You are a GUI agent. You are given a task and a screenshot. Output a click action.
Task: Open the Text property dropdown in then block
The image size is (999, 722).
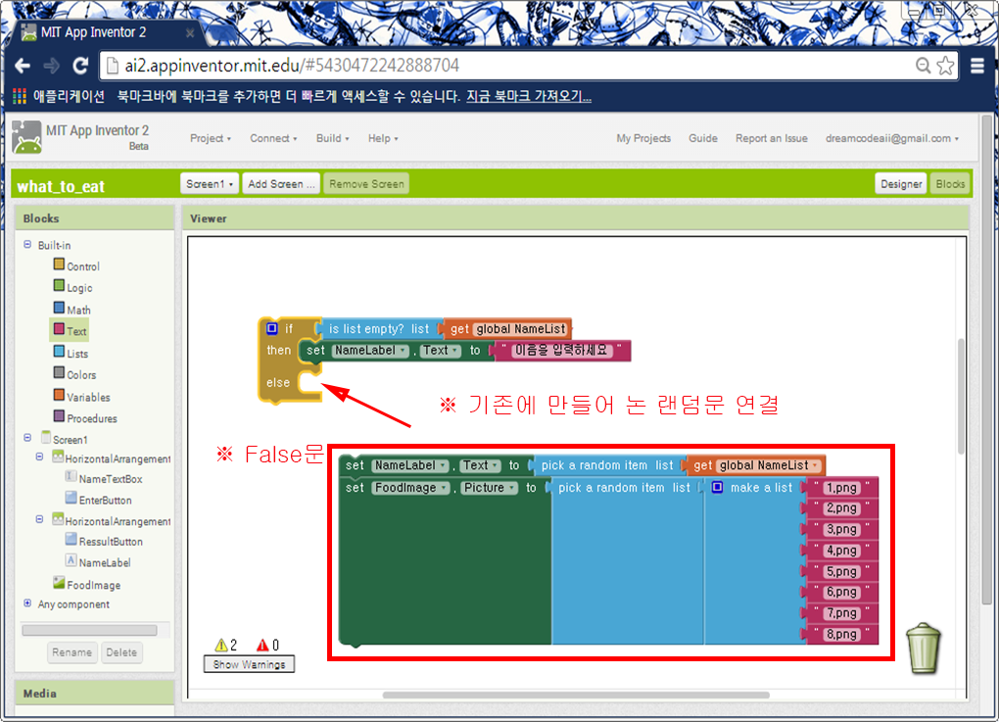point(441,351)
